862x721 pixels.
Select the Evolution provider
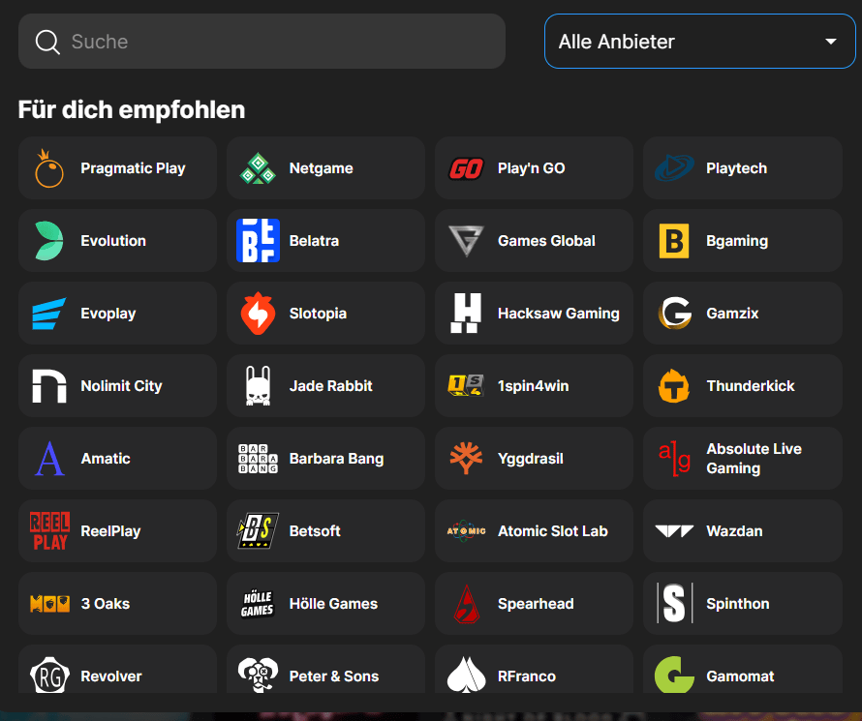[117, 241]
